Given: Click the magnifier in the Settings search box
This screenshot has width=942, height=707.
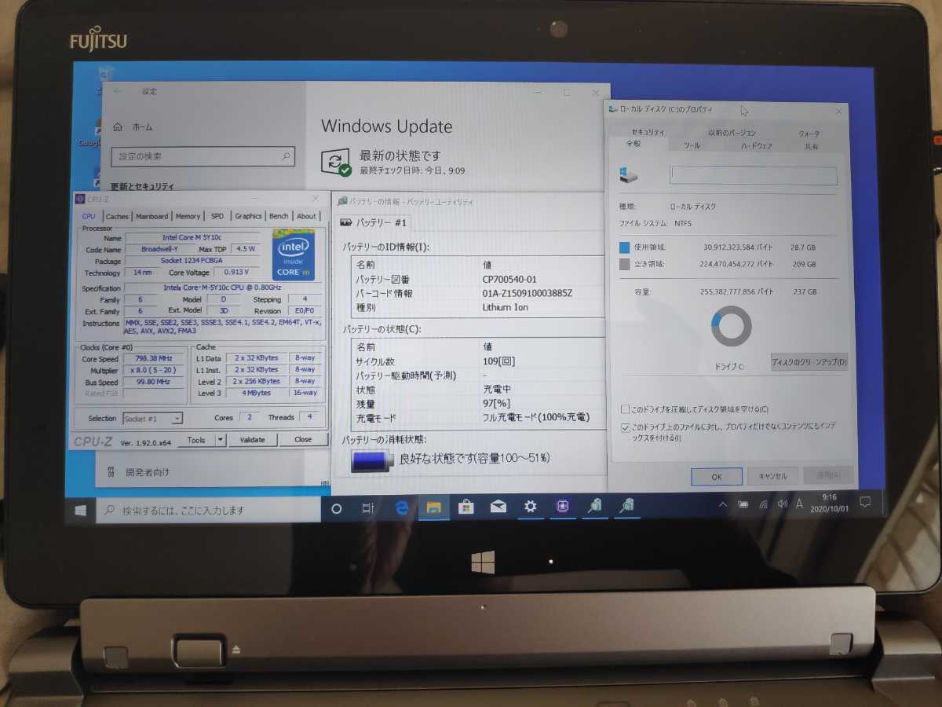Looking at the screenshot, I should click(286, 156).
